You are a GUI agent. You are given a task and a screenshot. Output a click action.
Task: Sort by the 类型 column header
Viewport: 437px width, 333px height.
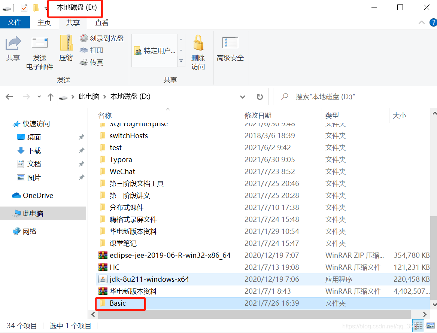(332, 115)
